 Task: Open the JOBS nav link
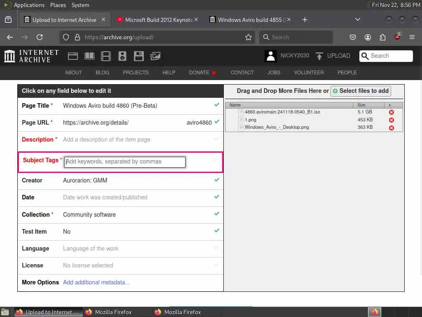tap(274, 73)
